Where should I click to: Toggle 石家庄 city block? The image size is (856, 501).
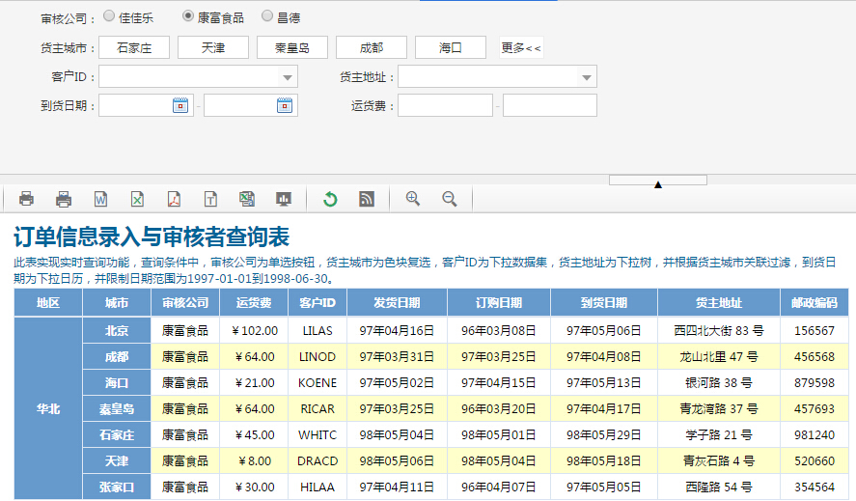(x=134, y=47)
